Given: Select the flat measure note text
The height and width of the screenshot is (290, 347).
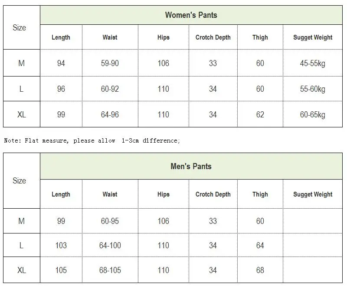Looking at the screenshot, I should [x=92, y=140].
